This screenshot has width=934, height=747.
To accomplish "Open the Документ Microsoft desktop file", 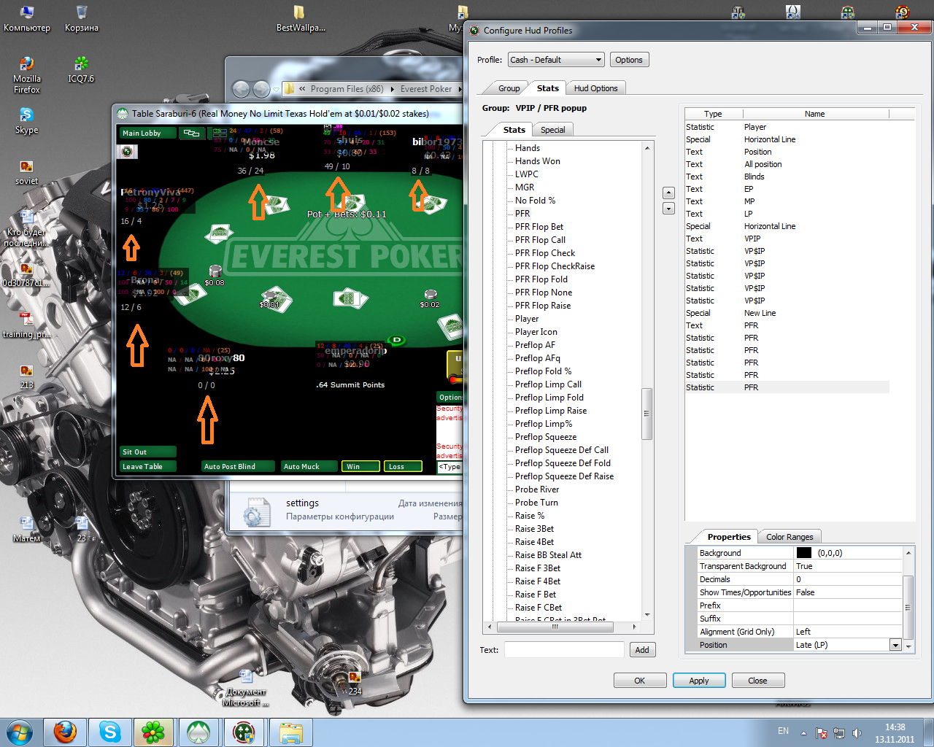I will 246,688.
